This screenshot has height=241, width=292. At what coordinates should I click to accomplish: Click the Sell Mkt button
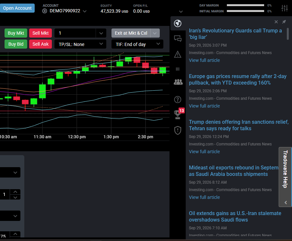pos(41,33)
